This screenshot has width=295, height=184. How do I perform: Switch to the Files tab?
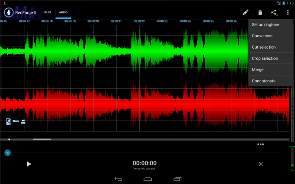coord(47,12)
